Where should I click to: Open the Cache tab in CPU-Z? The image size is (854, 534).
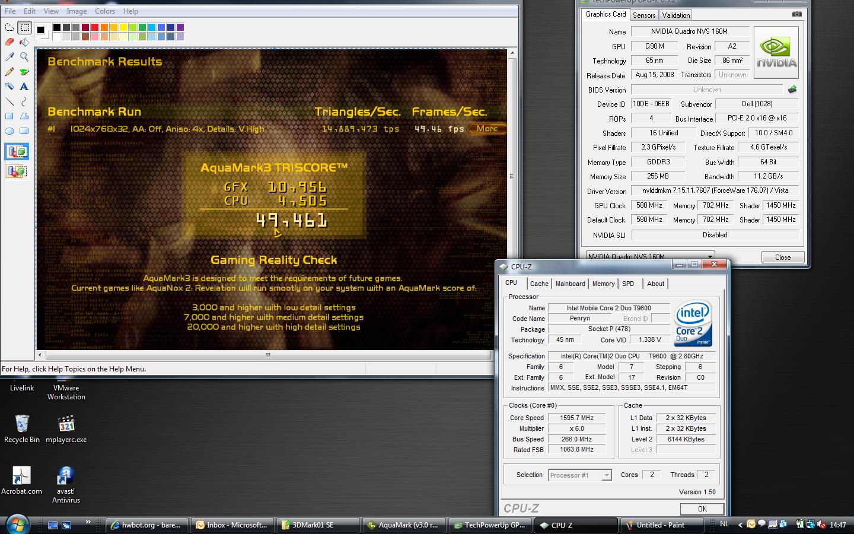click(x=539, y=284)
